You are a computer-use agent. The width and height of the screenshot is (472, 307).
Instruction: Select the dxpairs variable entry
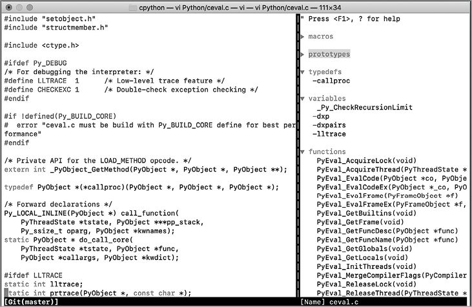tap(329, 125)
